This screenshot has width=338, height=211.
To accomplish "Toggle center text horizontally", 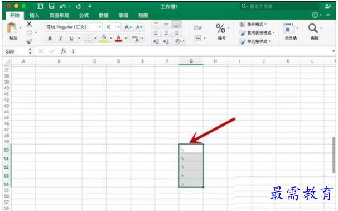I will pos(166,33).
